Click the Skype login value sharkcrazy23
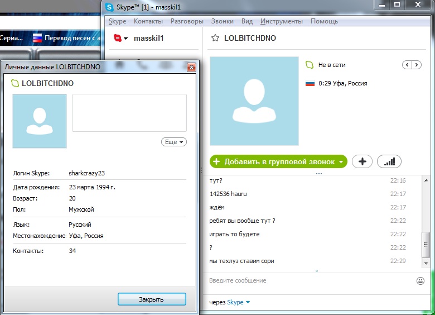This screenshot has height=315, width=435. coord(86,173)
